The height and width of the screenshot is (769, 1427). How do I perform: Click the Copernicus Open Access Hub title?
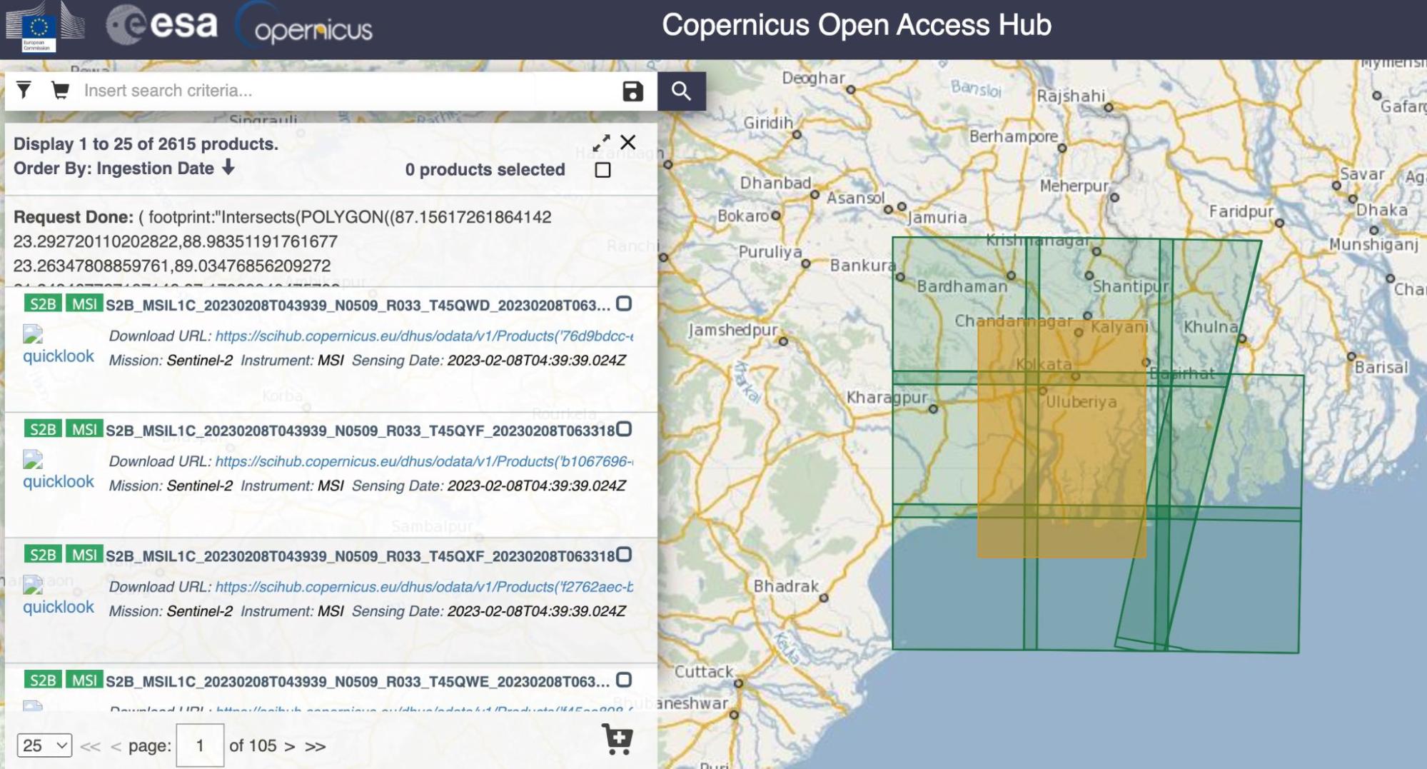pyautogui.click(x=857, y=25)
